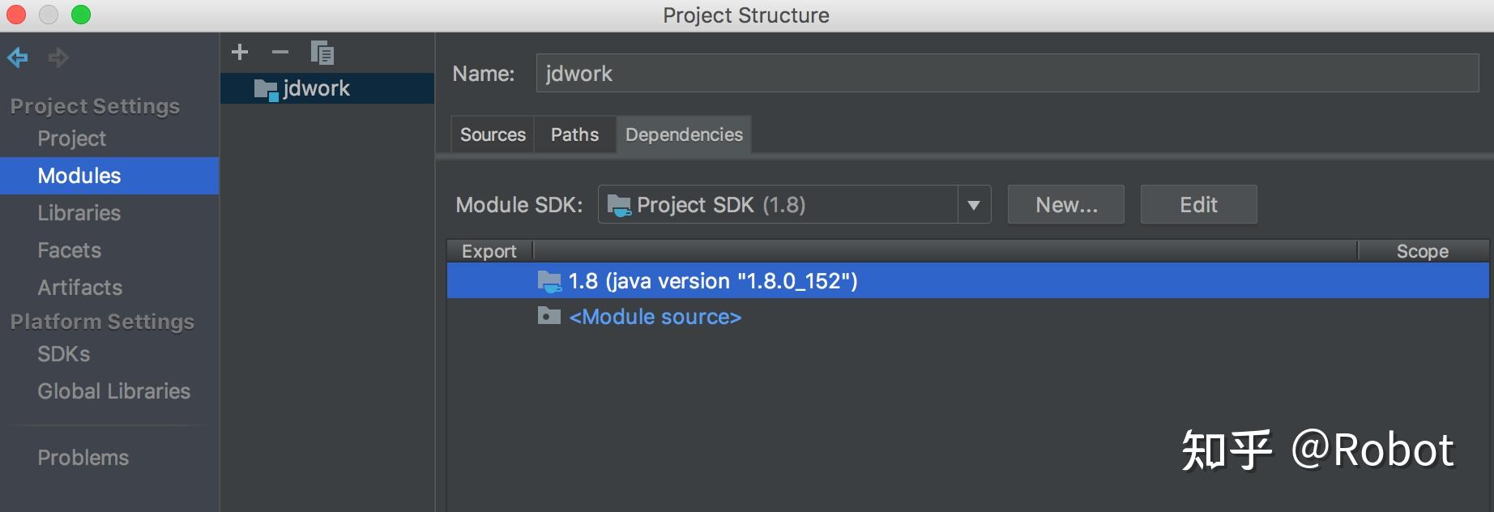1494x512 pixels.
Task: Open the Project SDK combo box
Action: pyautogui.click(x=778, y=205)
